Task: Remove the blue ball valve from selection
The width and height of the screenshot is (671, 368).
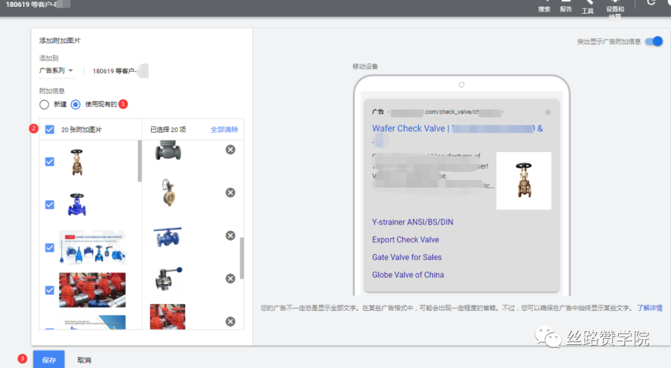Action: click(x=231, y=236)
